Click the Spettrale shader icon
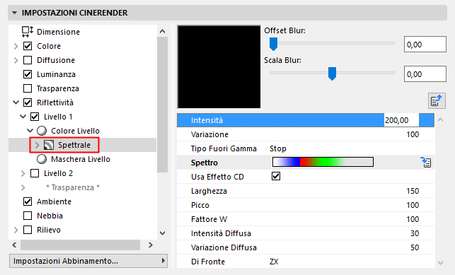Screen dimensions: 455x275 point(49,145)
